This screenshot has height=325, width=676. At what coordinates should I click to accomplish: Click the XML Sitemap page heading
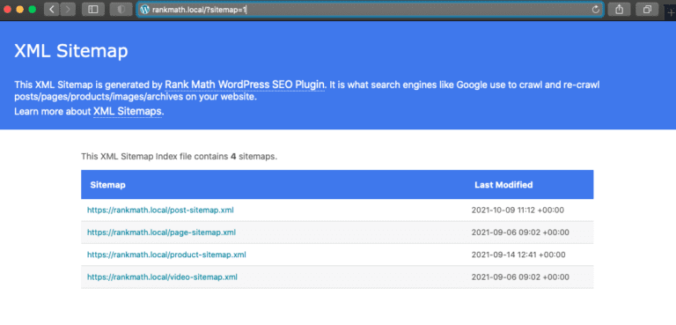click(71, 51)
